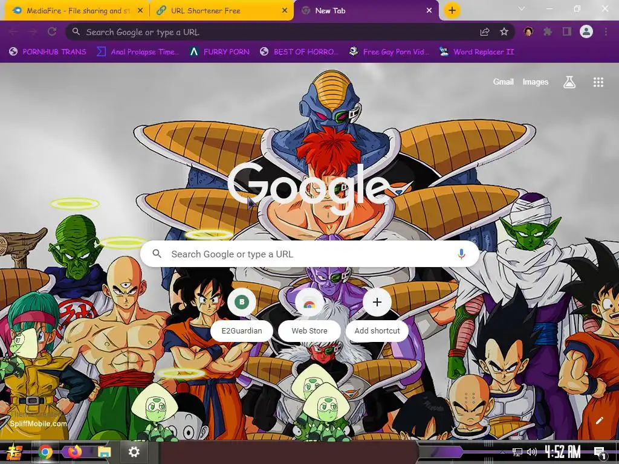Open the Gmail link
Viewport: 619px width, 464px height.
[503, 82]
